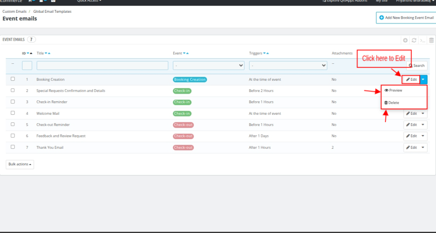Tick the checkbox for Booking Creation row

(x=13, y=79)
